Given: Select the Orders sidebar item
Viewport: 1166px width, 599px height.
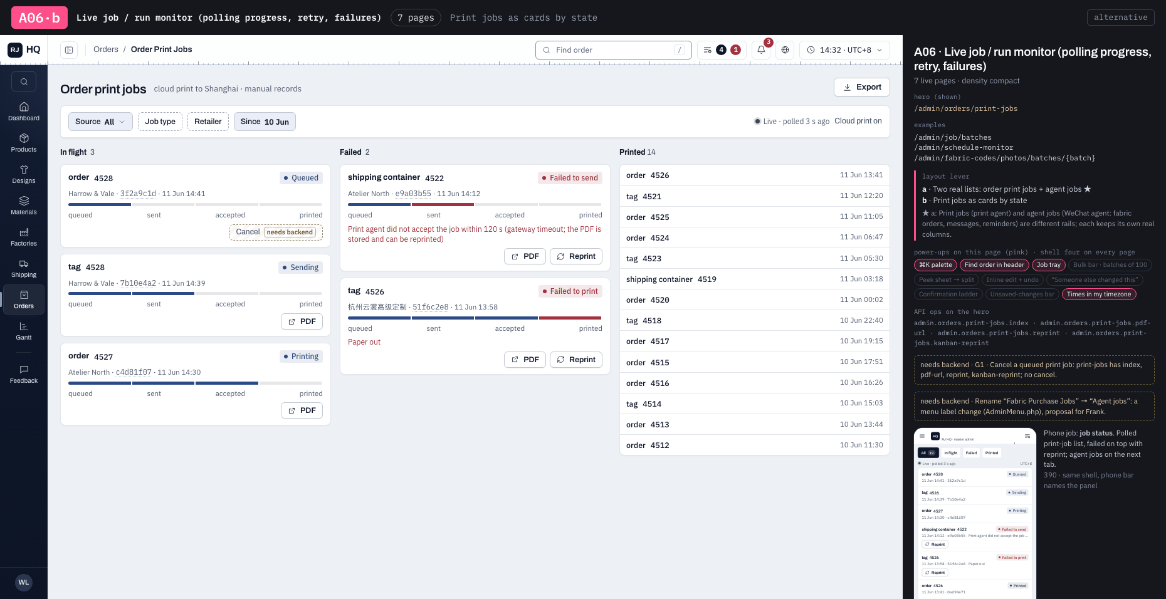Looking at the screenshot, I should coord(24,299).
